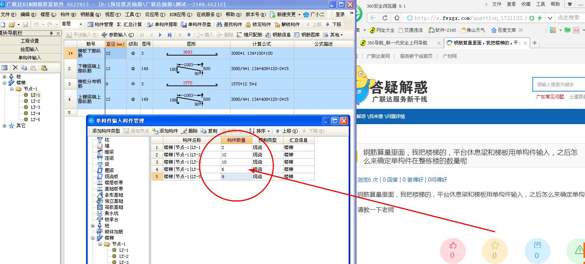Open 构件管理 component manager in toolbar
Screen dimensions: 585x264
click(x=101, y=24)
